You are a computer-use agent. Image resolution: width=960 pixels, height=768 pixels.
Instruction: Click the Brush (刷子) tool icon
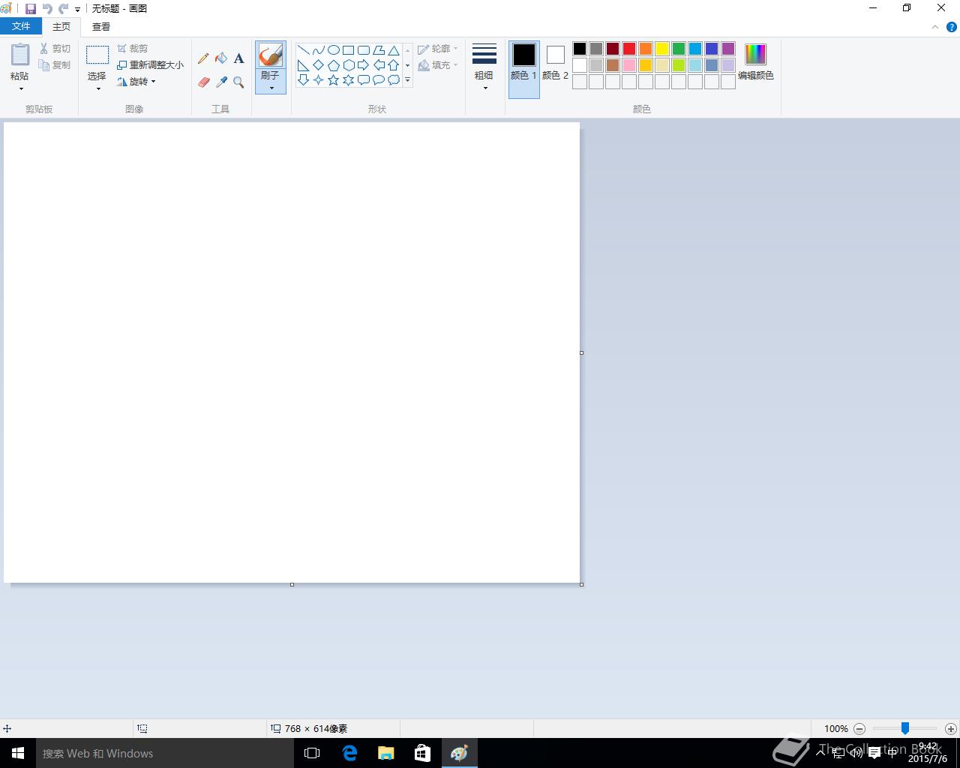point(270,55)
